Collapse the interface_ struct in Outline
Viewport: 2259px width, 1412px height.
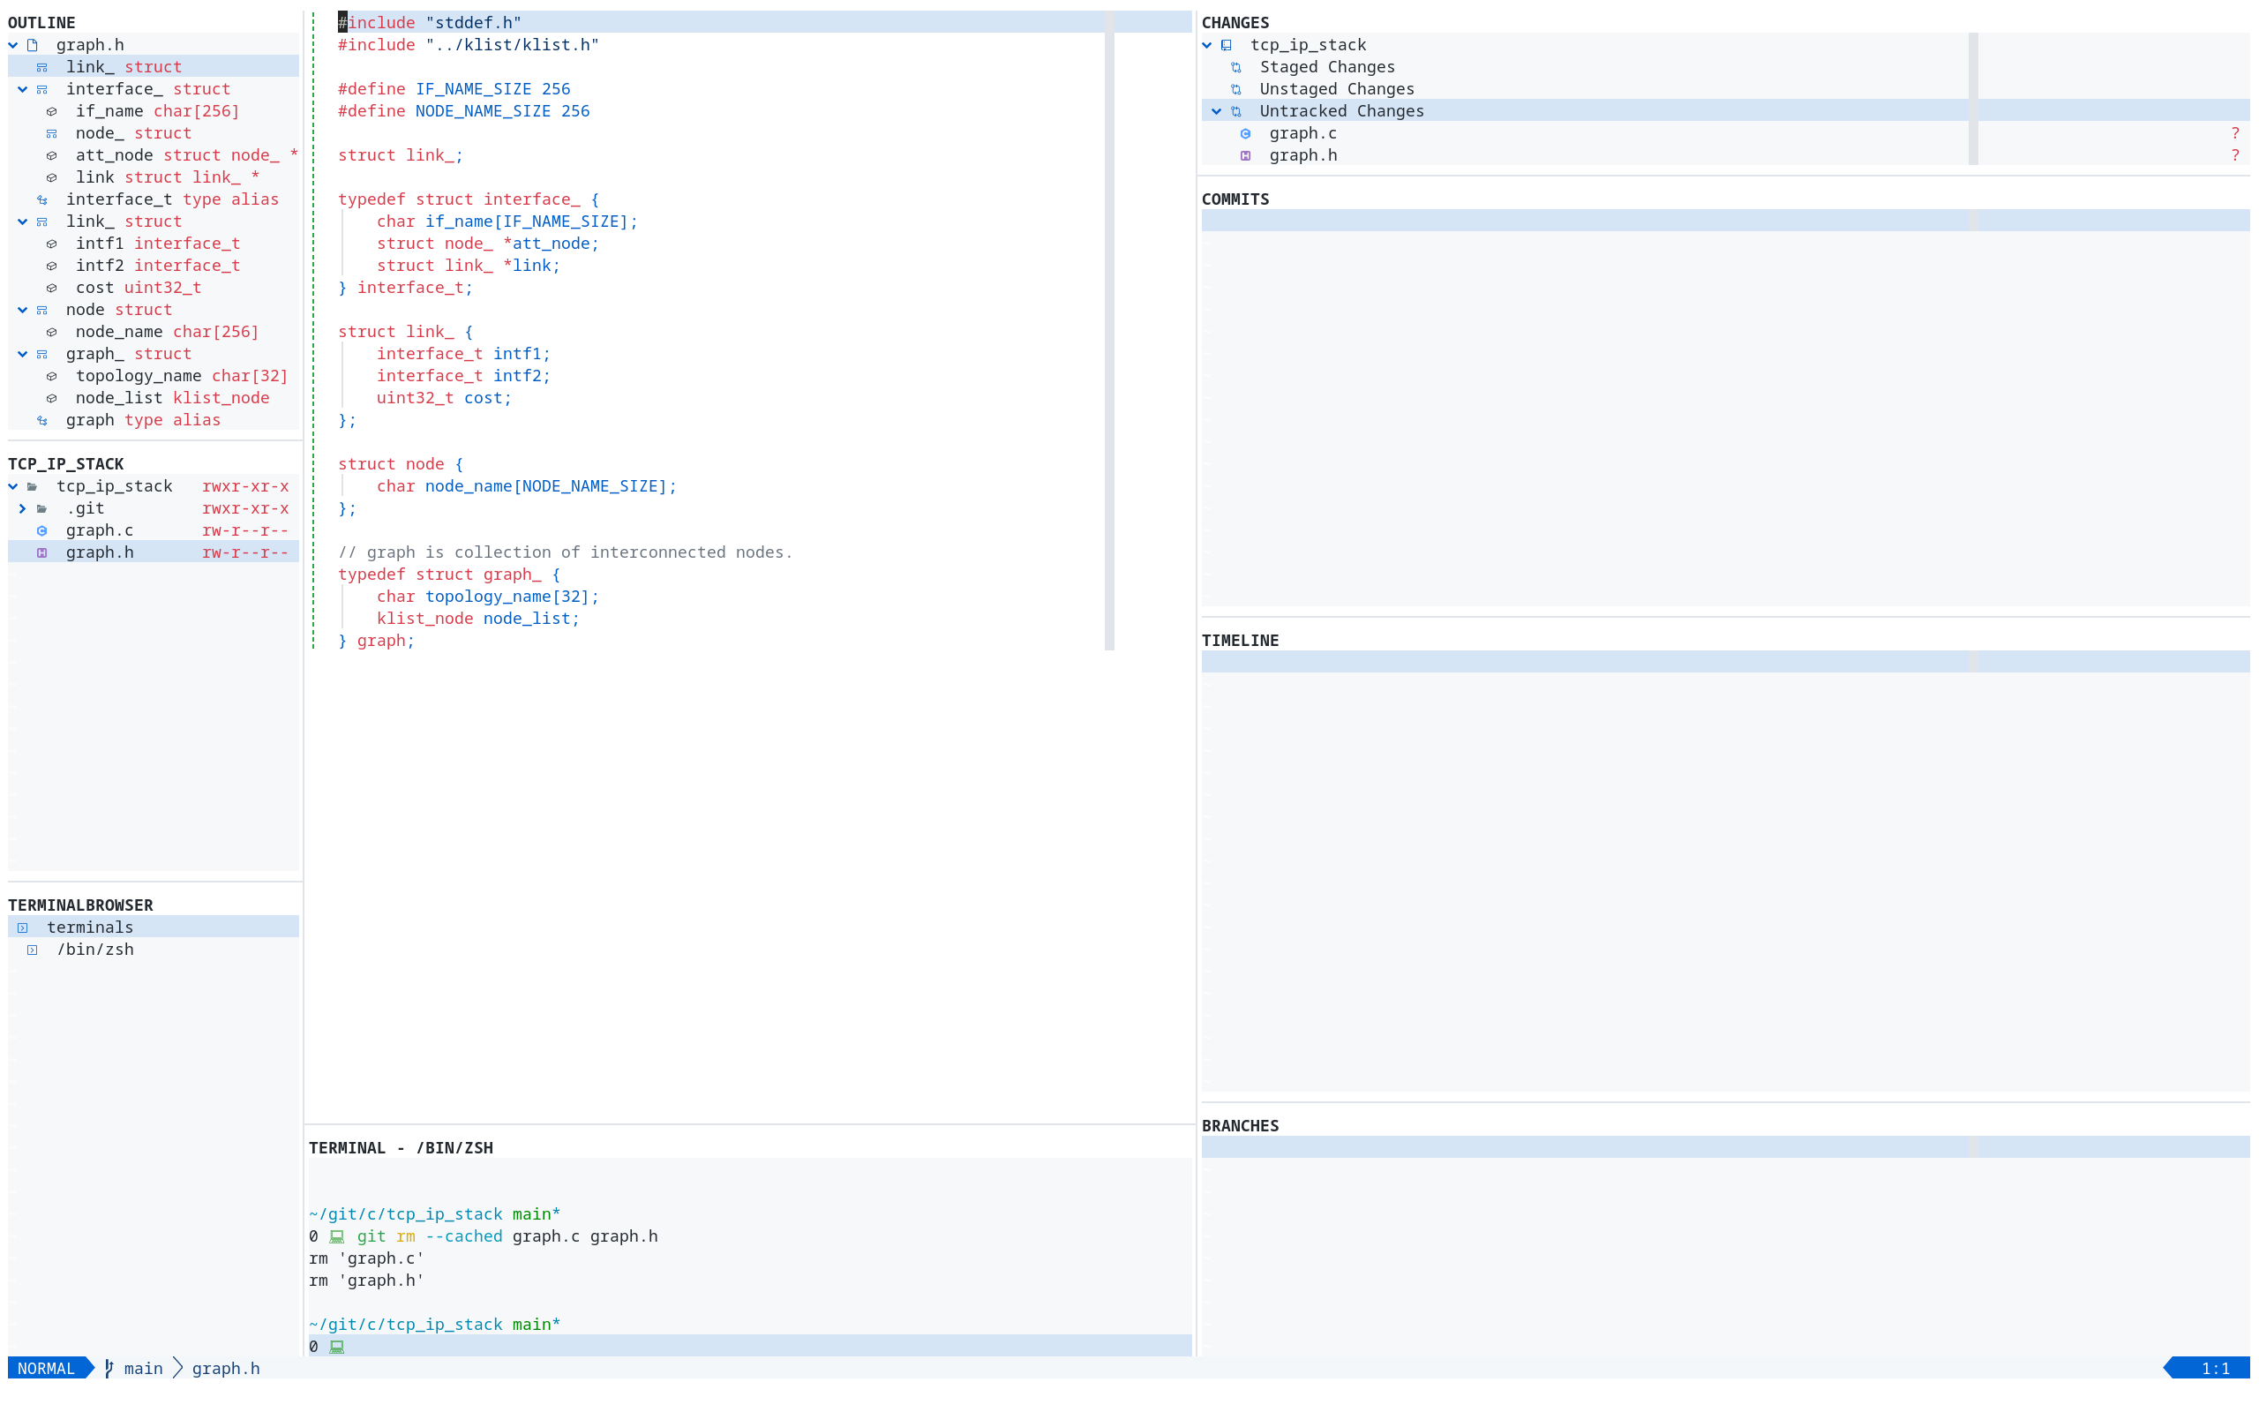(21, 89)
